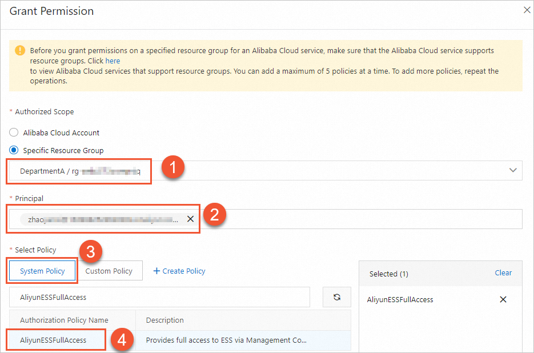The width and height of the screenshot is (534, 353).
Task: Open the 'here' link in the notice
Action: [x=113, y=61]
